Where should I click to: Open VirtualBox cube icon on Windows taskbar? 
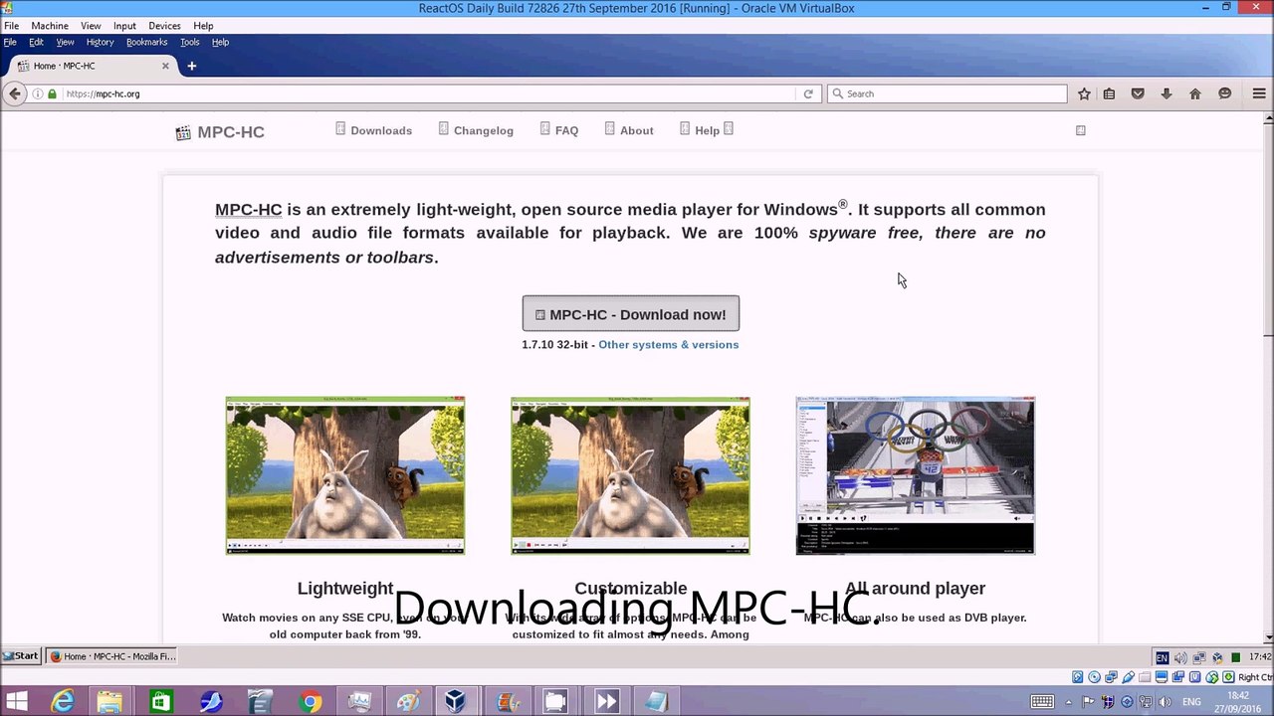tap(455, 702)
